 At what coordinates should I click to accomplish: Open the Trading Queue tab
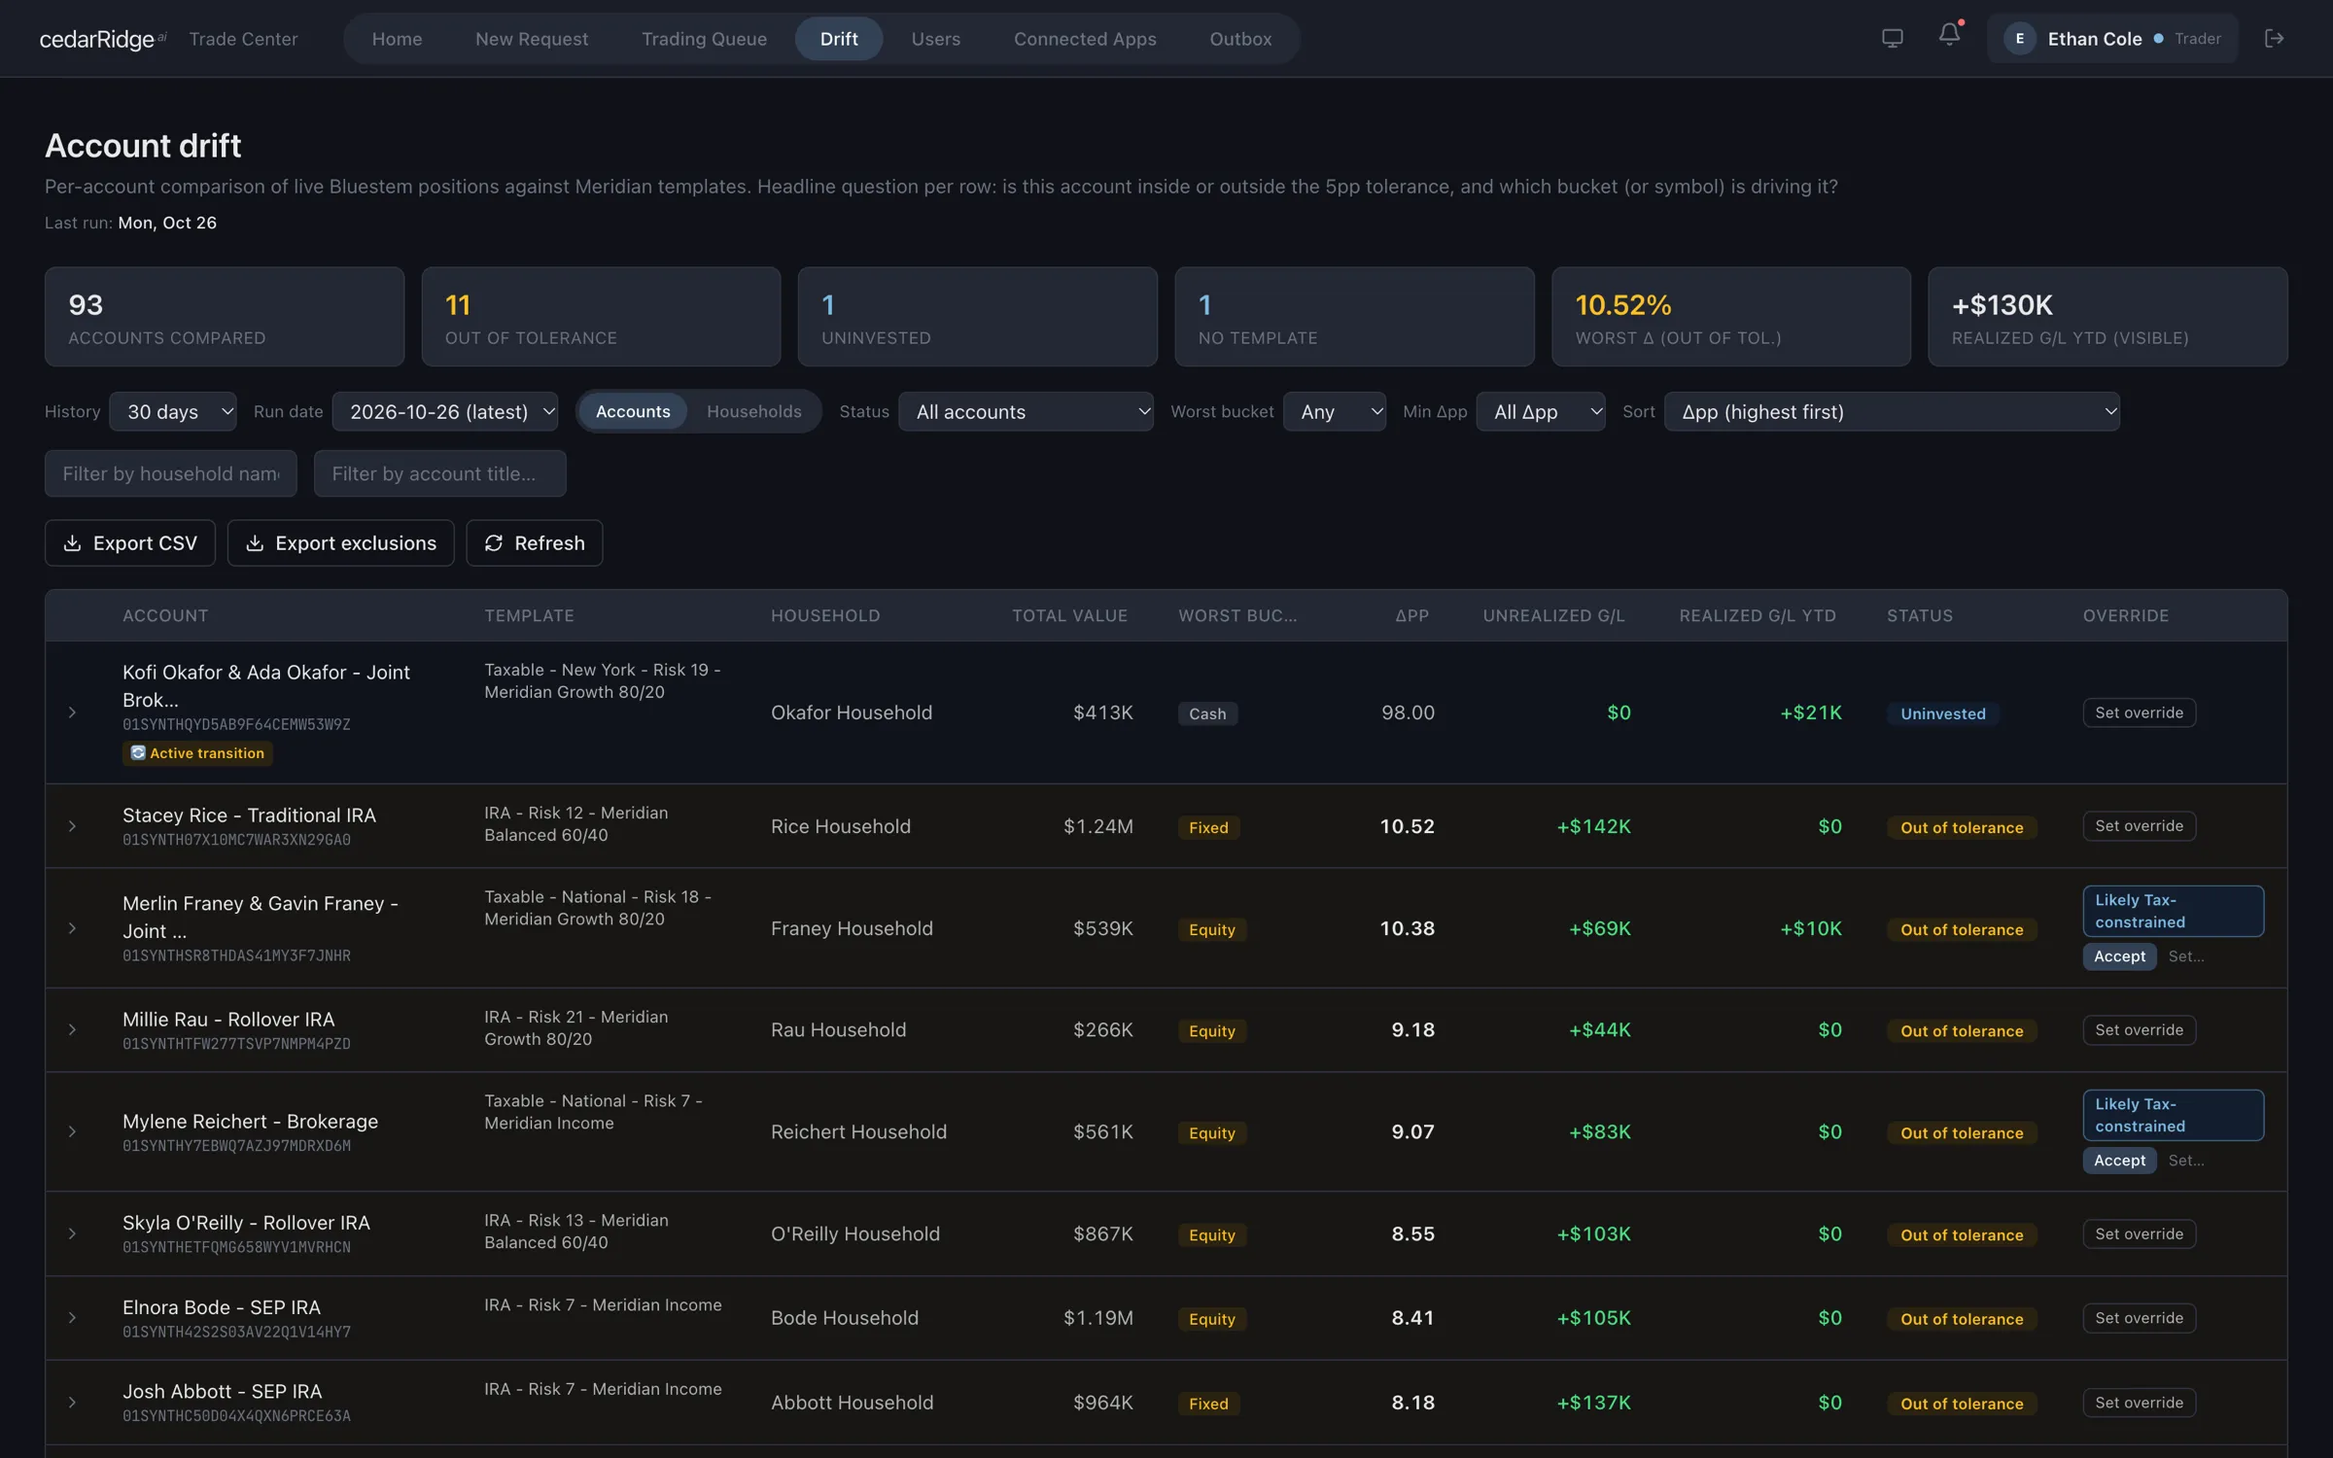click(704, 39)
